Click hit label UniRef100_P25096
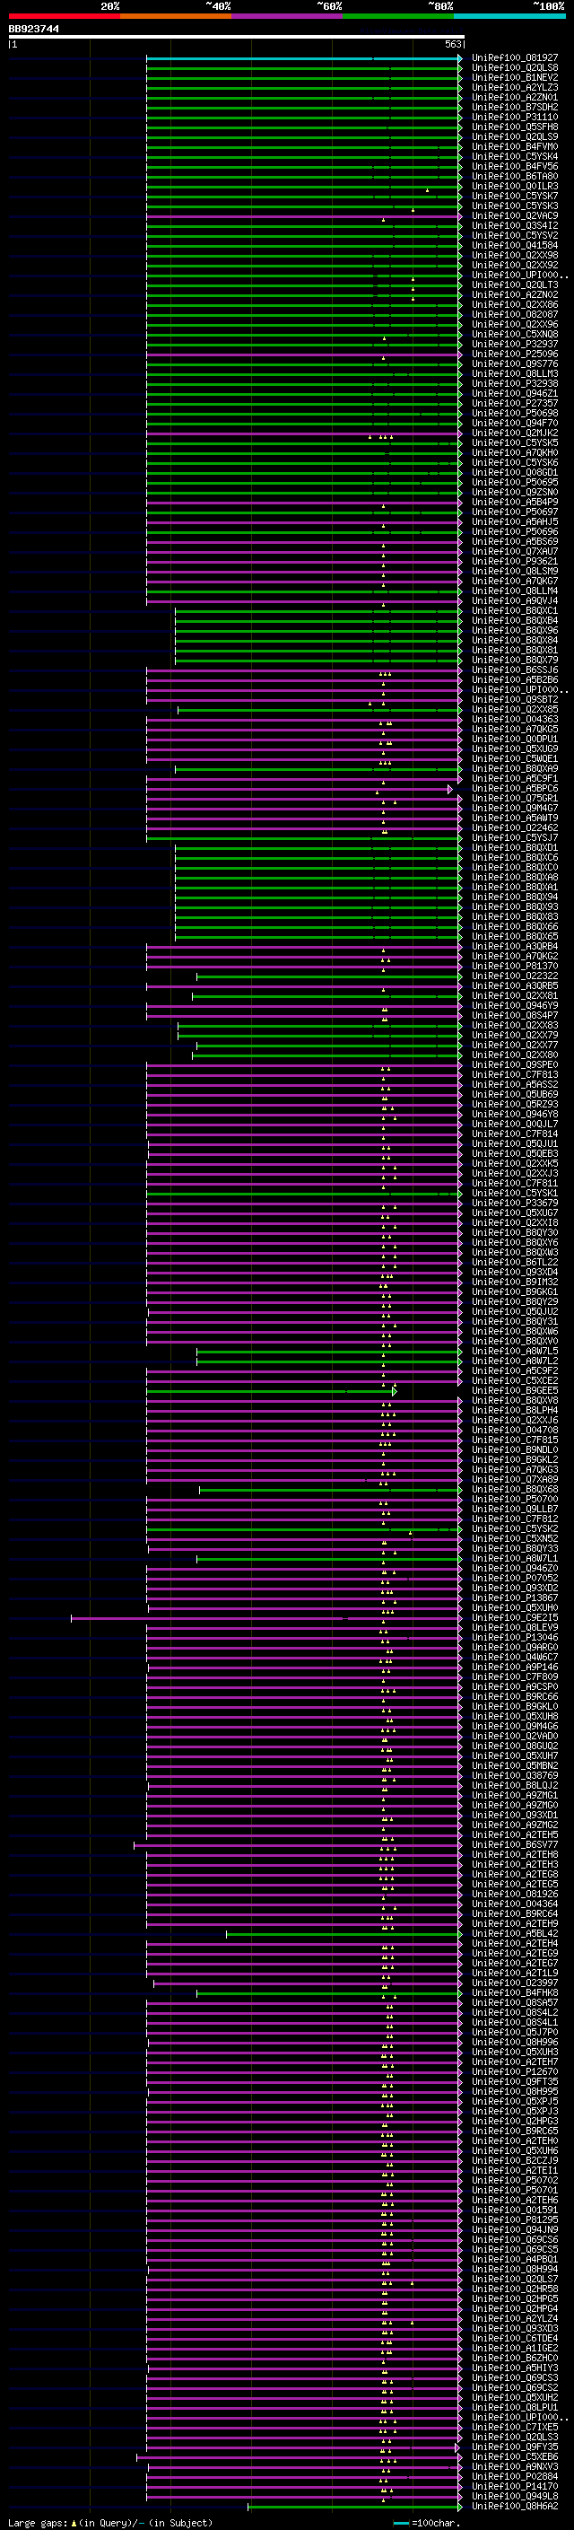The height and width of the screenshot is (2530, 574). coord(515,355)
